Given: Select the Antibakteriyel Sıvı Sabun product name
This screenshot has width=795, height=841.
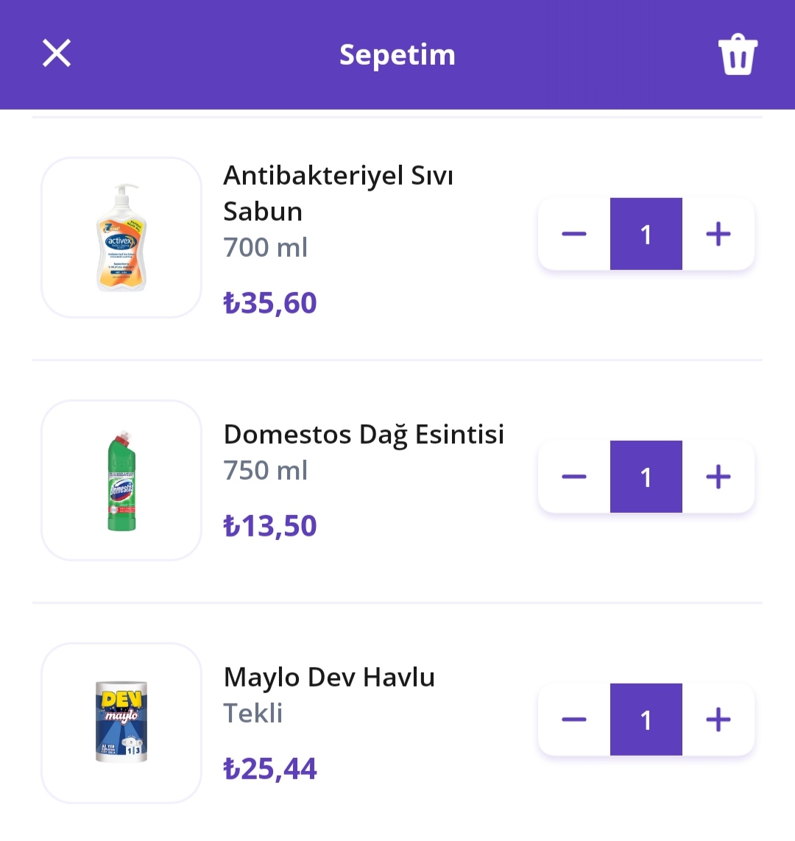Looking at the screenshot, I should (x=339, y=193).
